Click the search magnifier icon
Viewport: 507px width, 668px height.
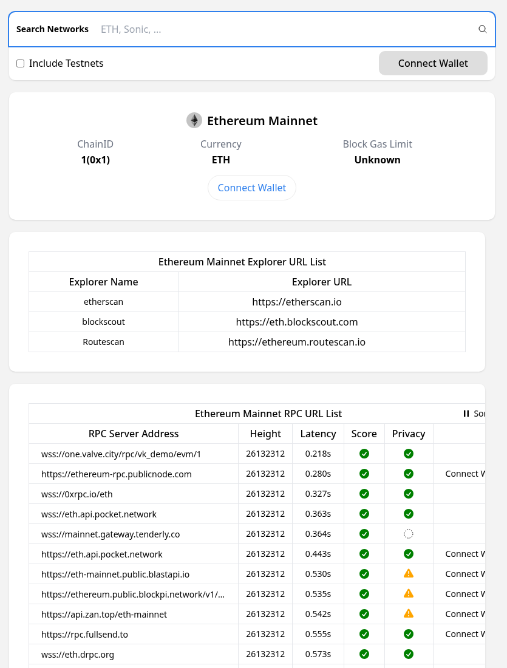coord(482,29)
